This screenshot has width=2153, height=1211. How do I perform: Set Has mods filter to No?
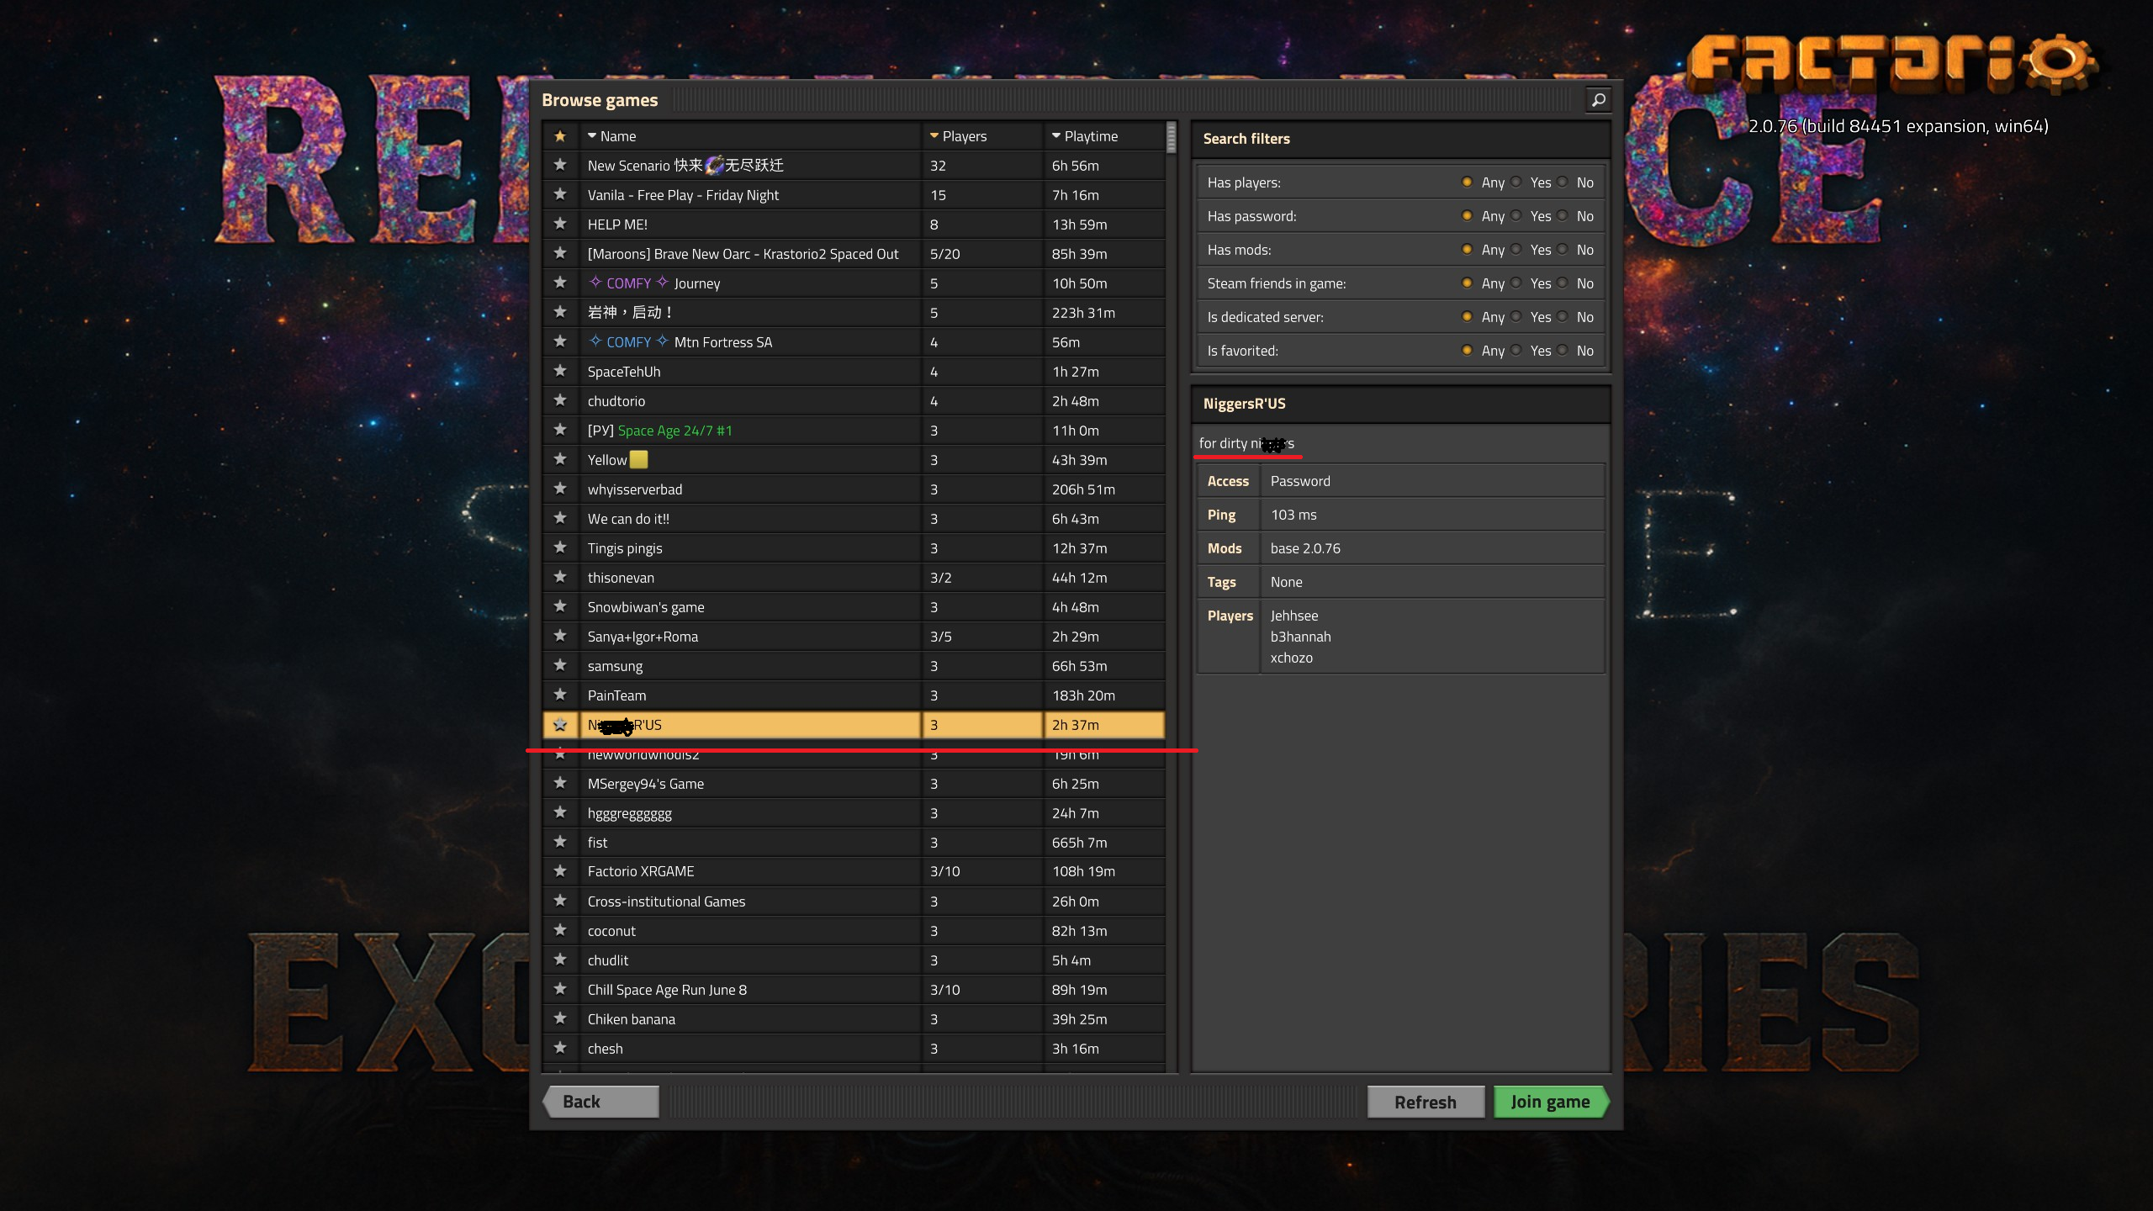click(1563, 250)
